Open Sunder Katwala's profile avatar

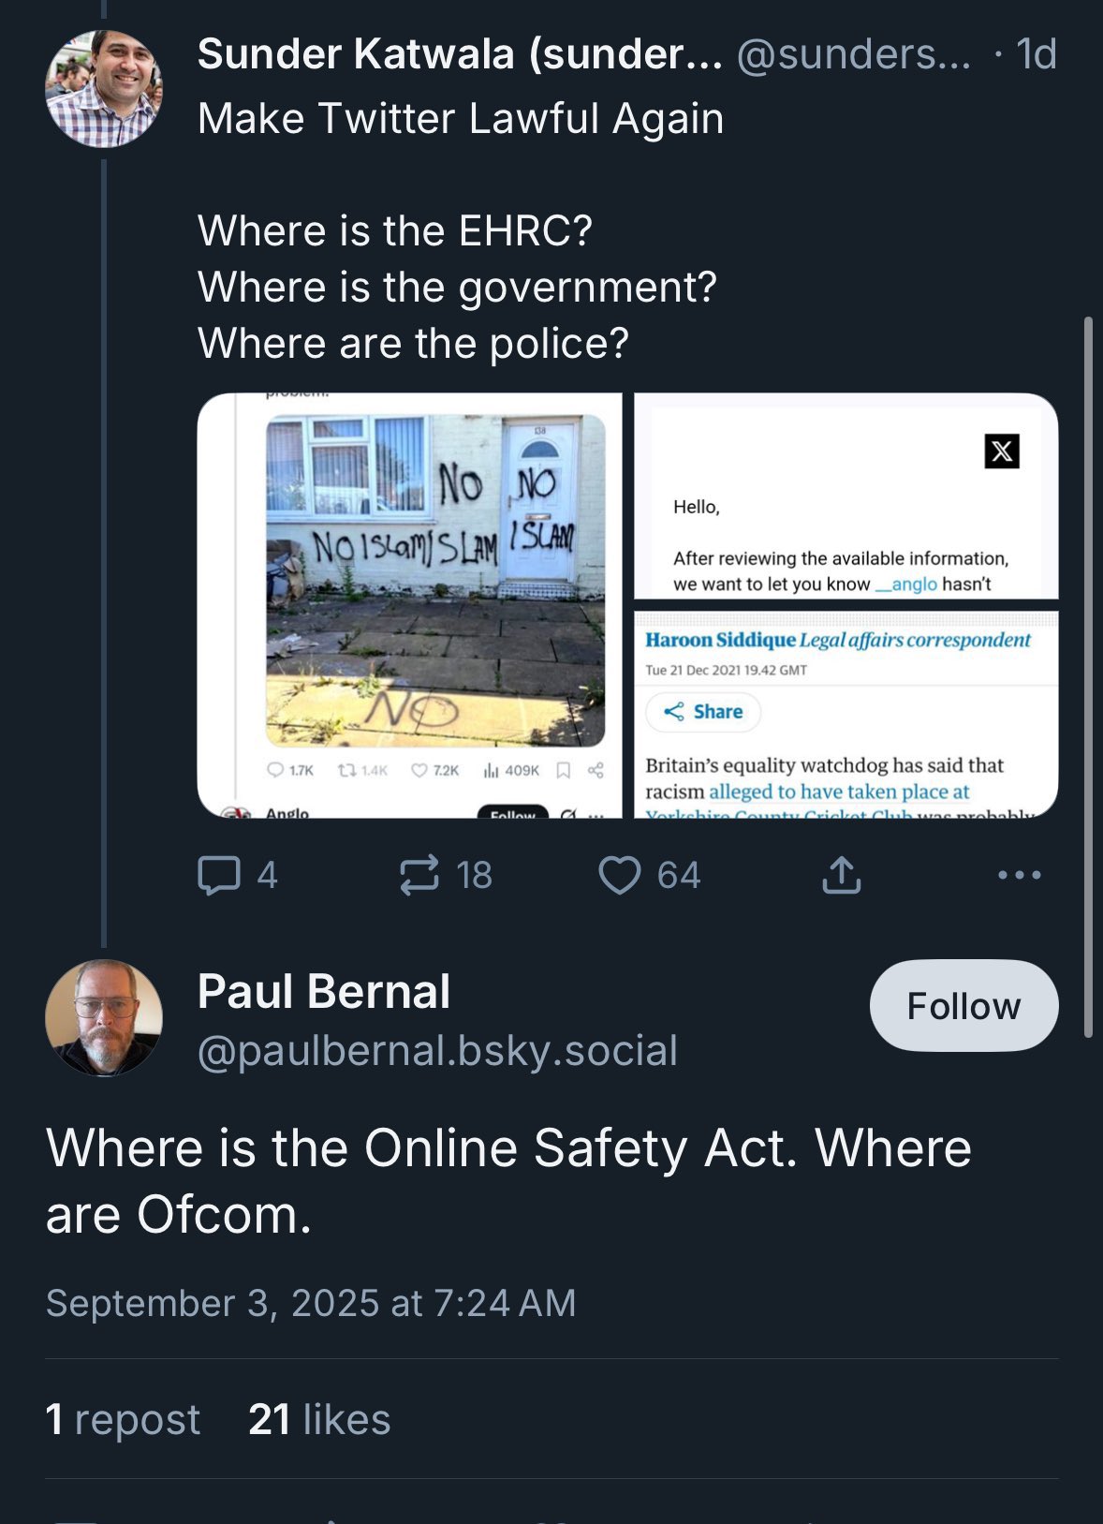104,89
